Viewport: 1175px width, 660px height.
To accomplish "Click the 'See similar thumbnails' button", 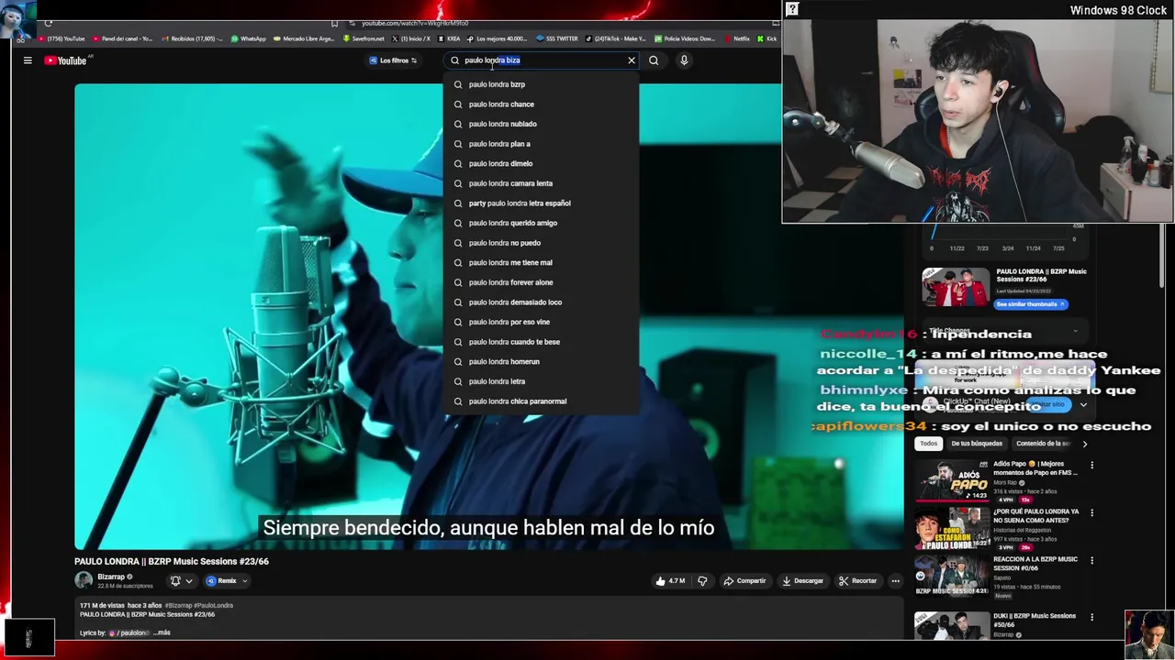I will (1030, 304).
